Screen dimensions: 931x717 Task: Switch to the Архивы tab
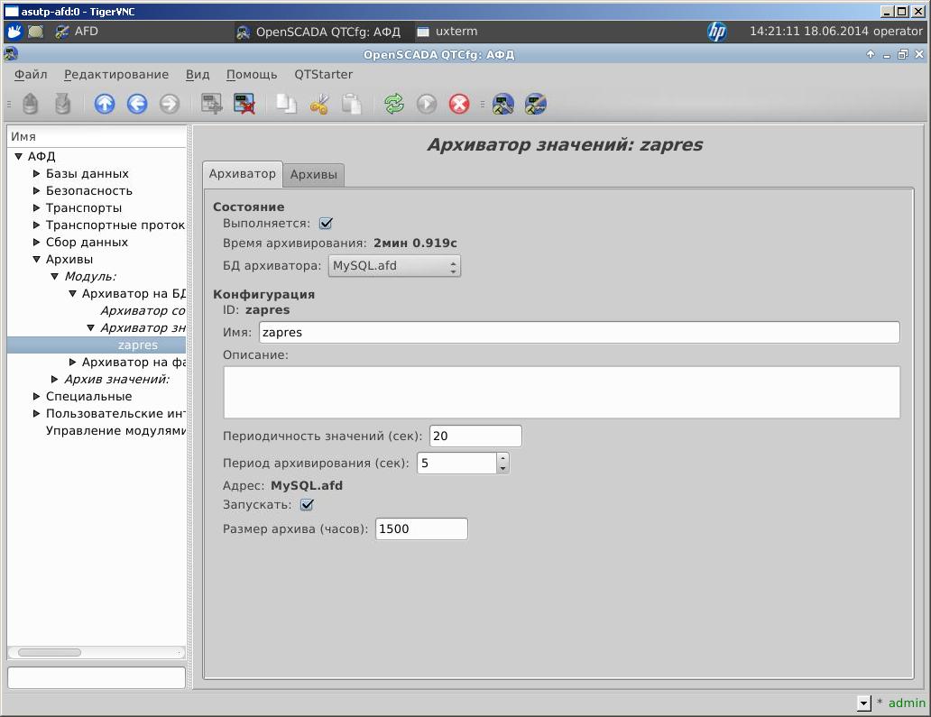coord(313,175)
